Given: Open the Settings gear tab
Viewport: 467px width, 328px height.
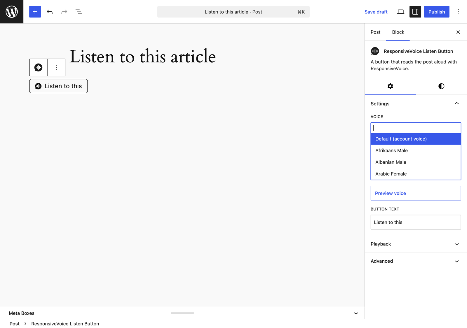Looking at the screenshot, I should 390,86.
